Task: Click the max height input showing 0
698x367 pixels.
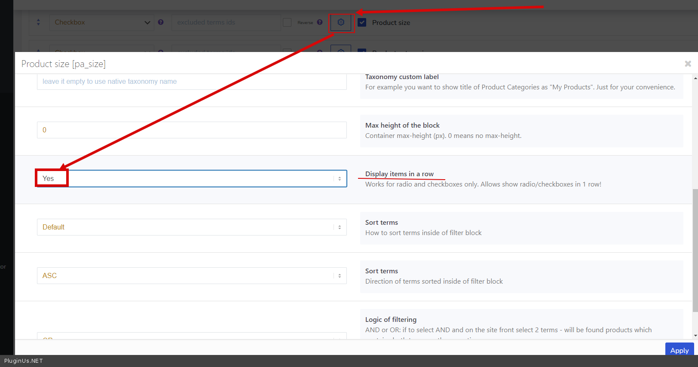Action: pos(192,130)
